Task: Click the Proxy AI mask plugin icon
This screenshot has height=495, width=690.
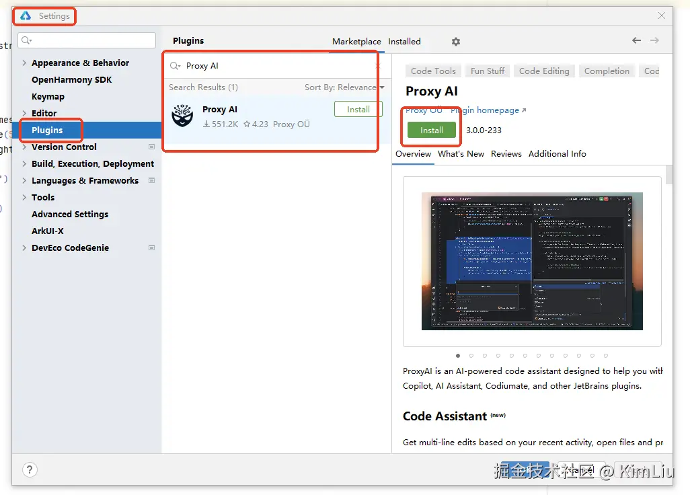Action: click(x=182, y=116)
